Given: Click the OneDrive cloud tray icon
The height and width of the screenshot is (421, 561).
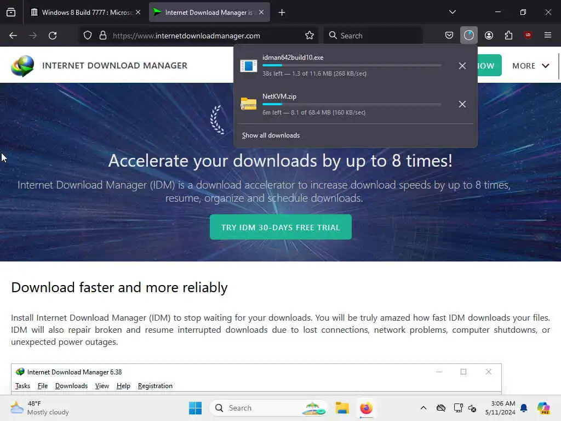Looking at the screenshot, I should tap(441, 408).
